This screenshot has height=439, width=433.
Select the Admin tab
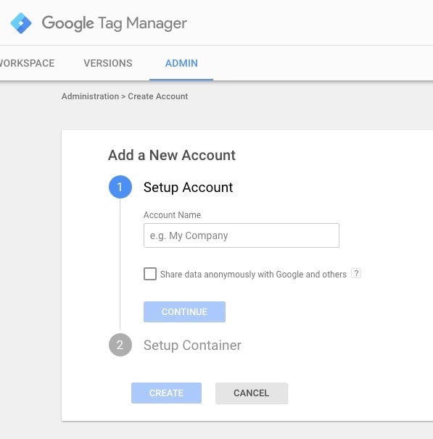(181, 63)
